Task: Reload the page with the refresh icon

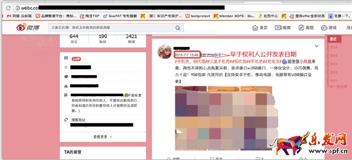Action: pos(8,8)
